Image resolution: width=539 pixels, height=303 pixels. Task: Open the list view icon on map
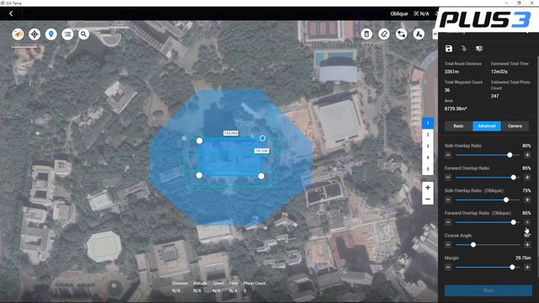(67, 34)
